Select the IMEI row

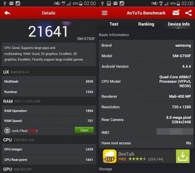pos(146,132)
